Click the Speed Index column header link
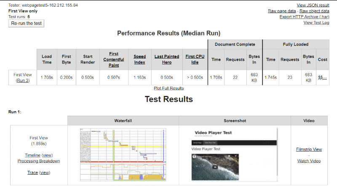 (x=140, y=59)
